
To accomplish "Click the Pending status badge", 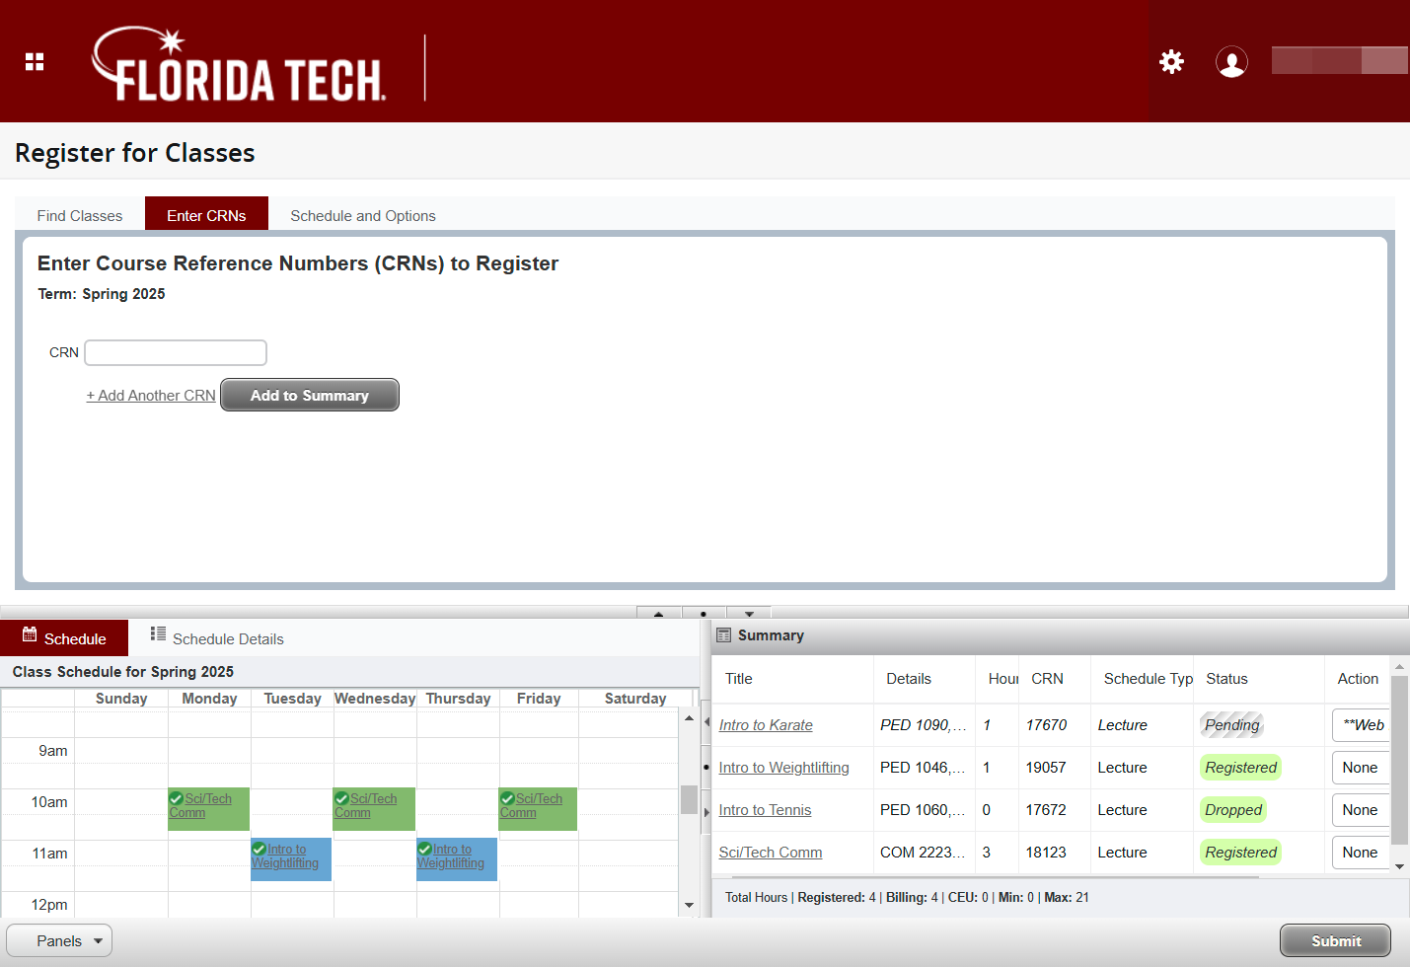I will pos(1231,725).
